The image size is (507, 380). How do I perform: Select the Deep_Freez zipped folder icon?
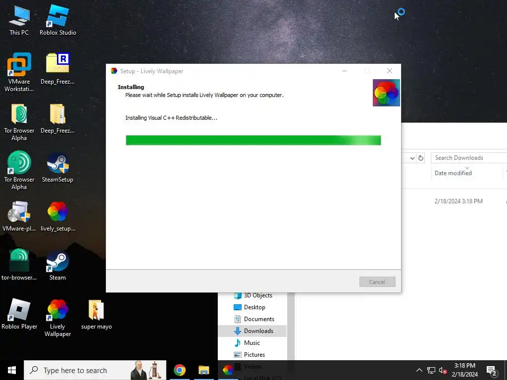(57, 118)
